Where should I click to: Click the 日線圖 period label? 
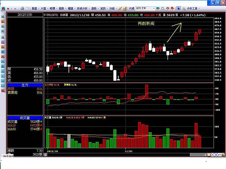pos(64,15)
